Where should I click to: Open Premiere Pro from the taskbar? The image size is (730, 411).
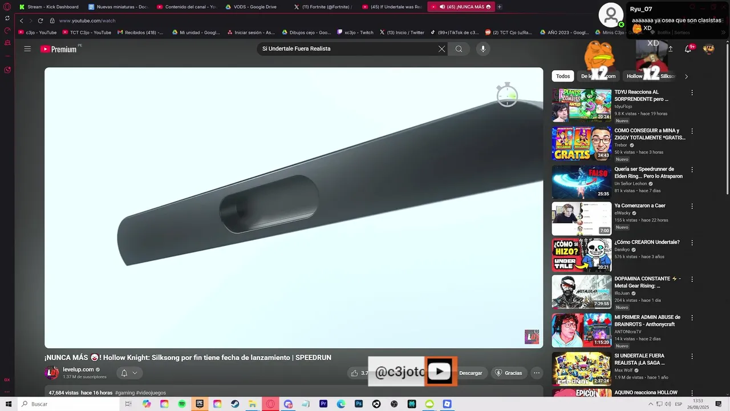point(323,404)
